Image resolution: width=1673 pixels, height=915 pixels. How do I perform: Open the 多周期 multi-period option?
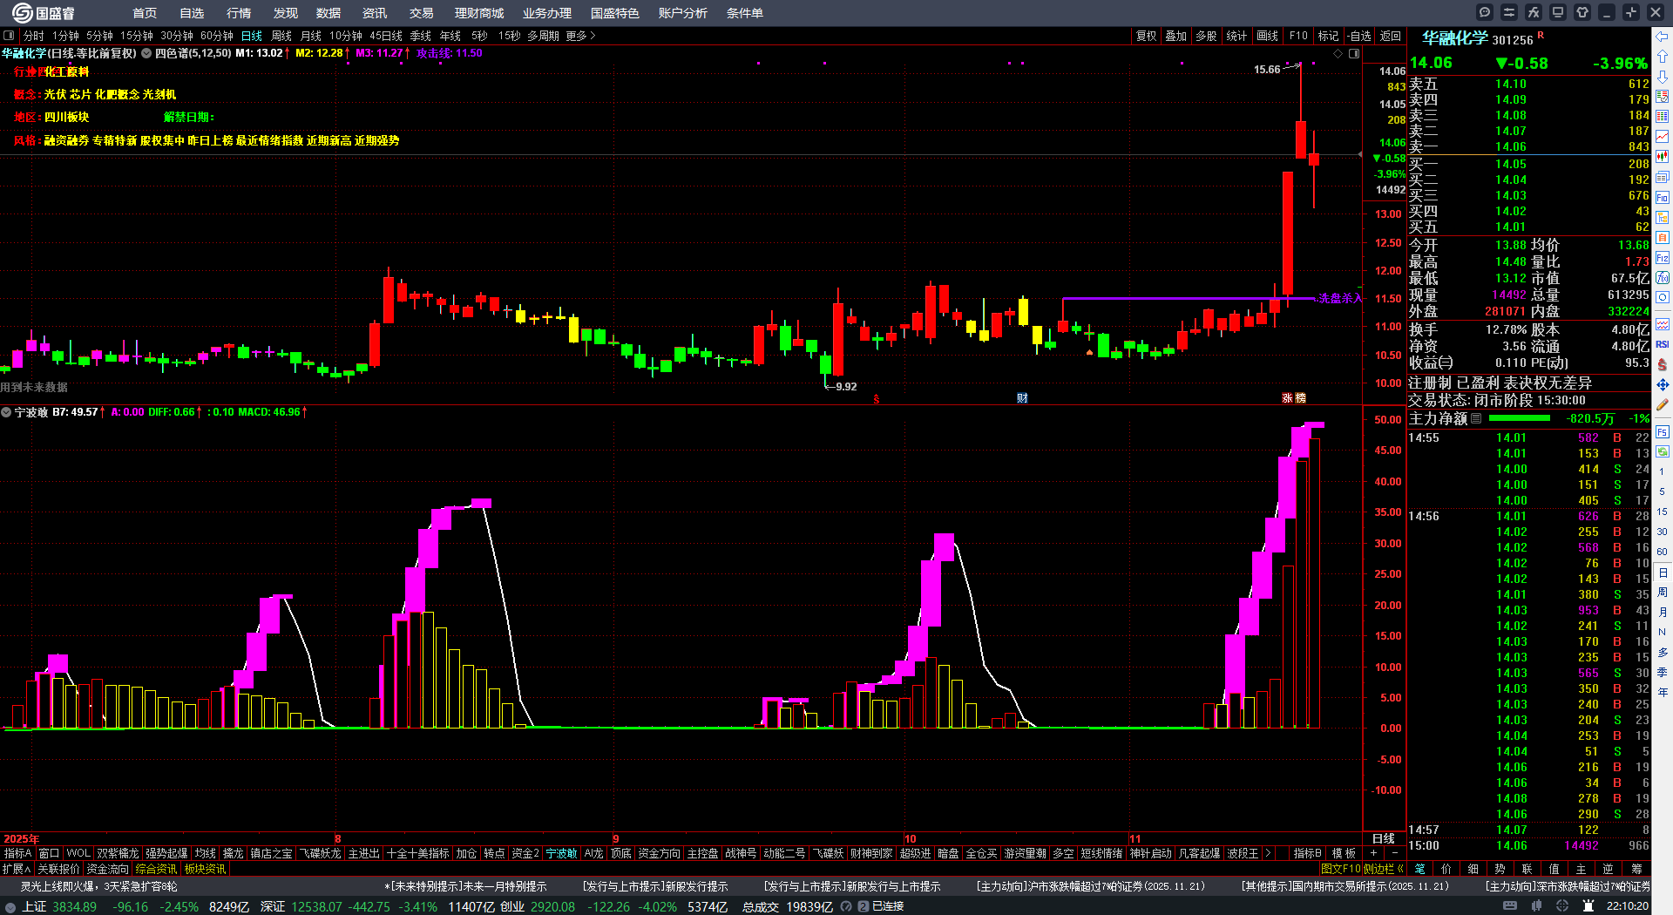coord(543,36)
